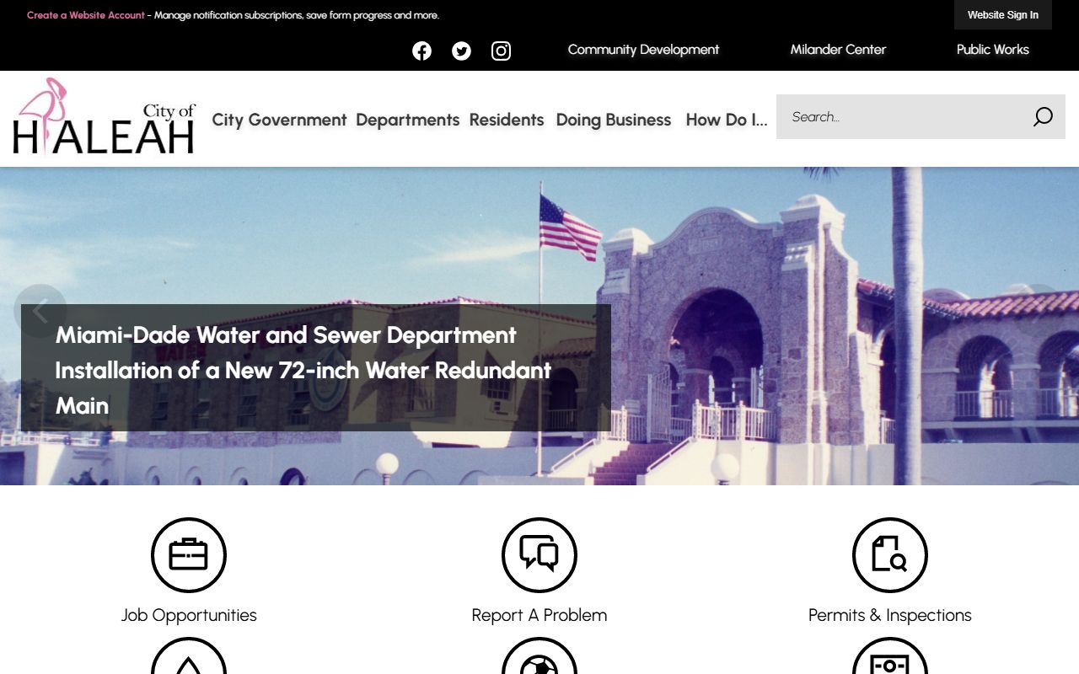Image resolution: width=1079 pixels, height=674 pixels.
Task: Click the search magnifier icon
Action: point(1043,117)
